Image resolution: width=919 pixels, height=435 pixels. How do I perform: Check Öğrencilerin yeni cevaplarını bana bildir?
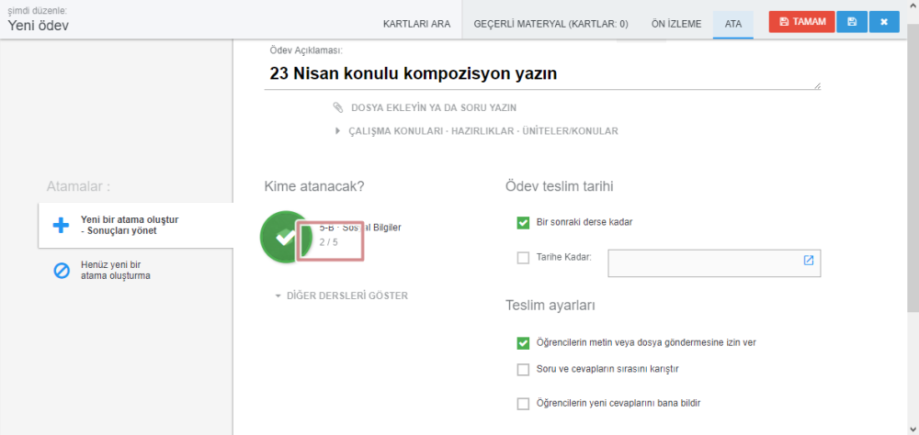point(524,404)
